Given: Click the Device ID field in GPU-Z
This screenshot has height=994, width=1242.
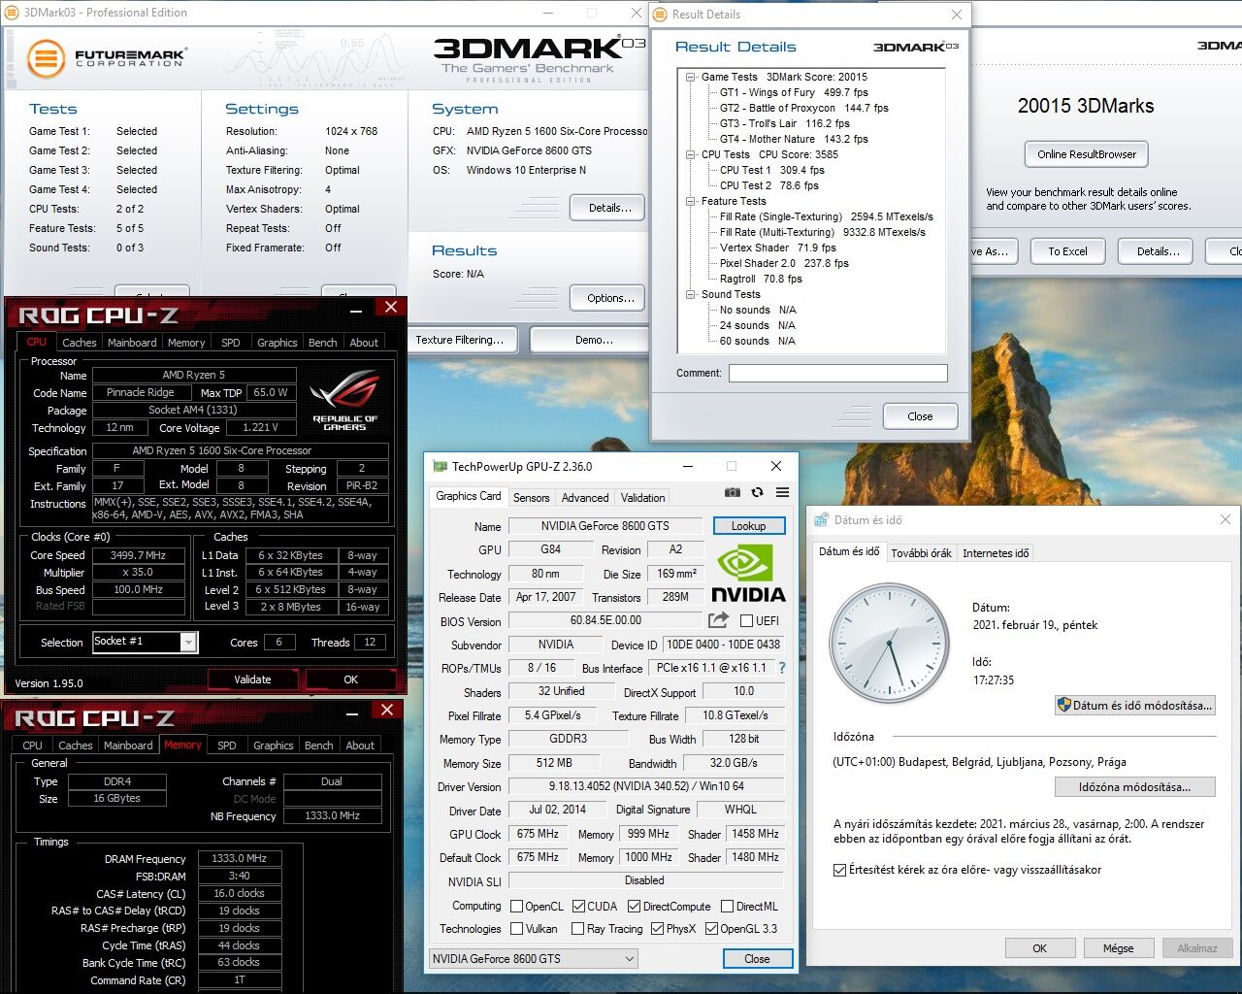Looking at the screenshot, I should 723,645.
